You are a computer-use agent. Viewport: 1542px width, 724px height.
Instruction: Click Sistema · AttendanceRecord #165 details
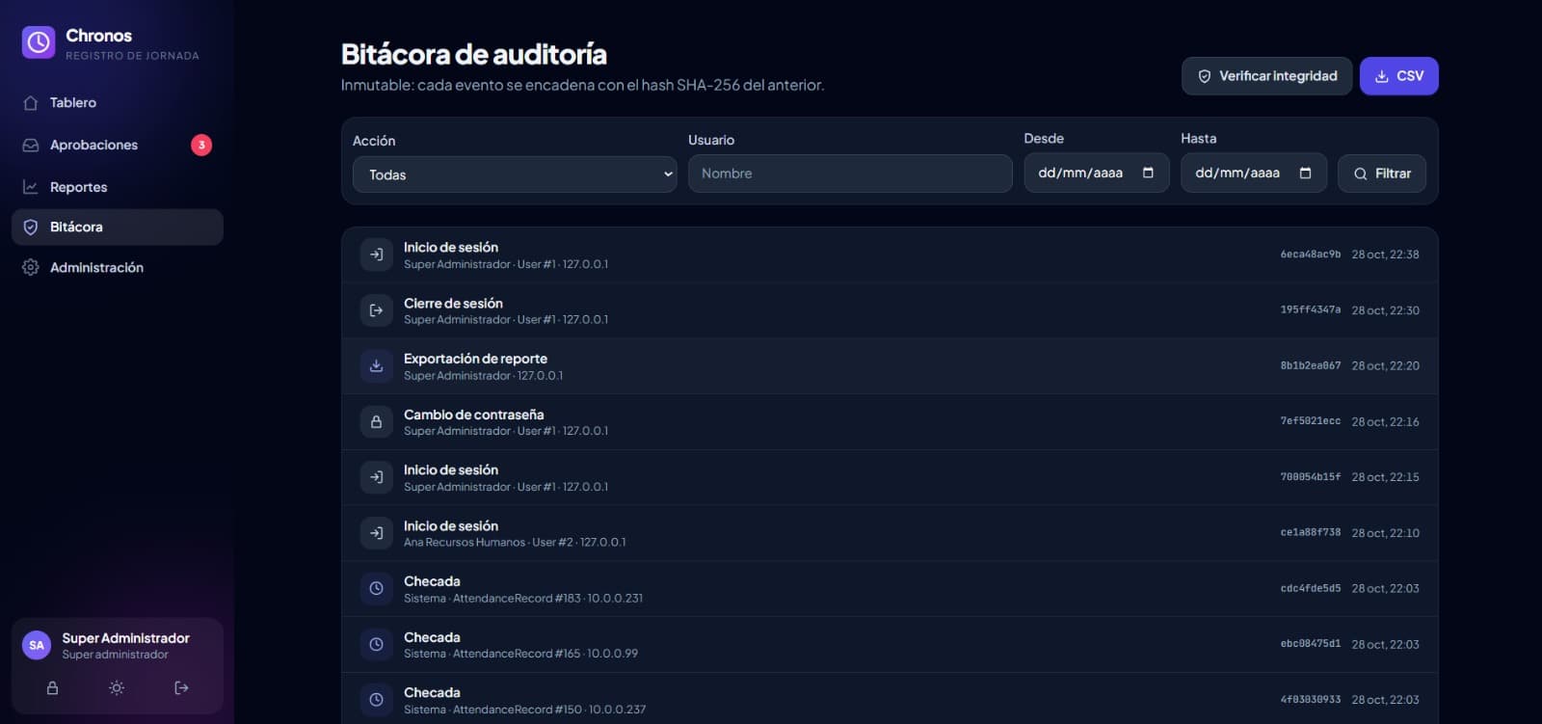[x=520, y=654]
